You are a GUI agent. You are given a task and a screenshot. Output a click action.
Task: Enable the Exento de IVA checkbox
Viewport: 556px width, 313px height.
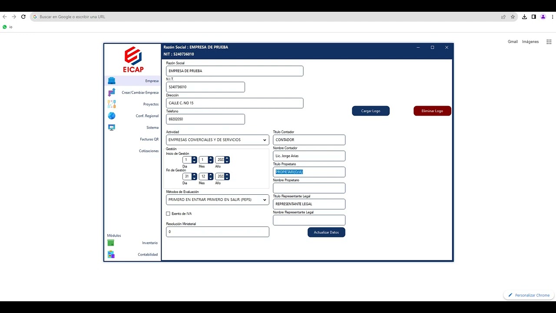(168, 213)
